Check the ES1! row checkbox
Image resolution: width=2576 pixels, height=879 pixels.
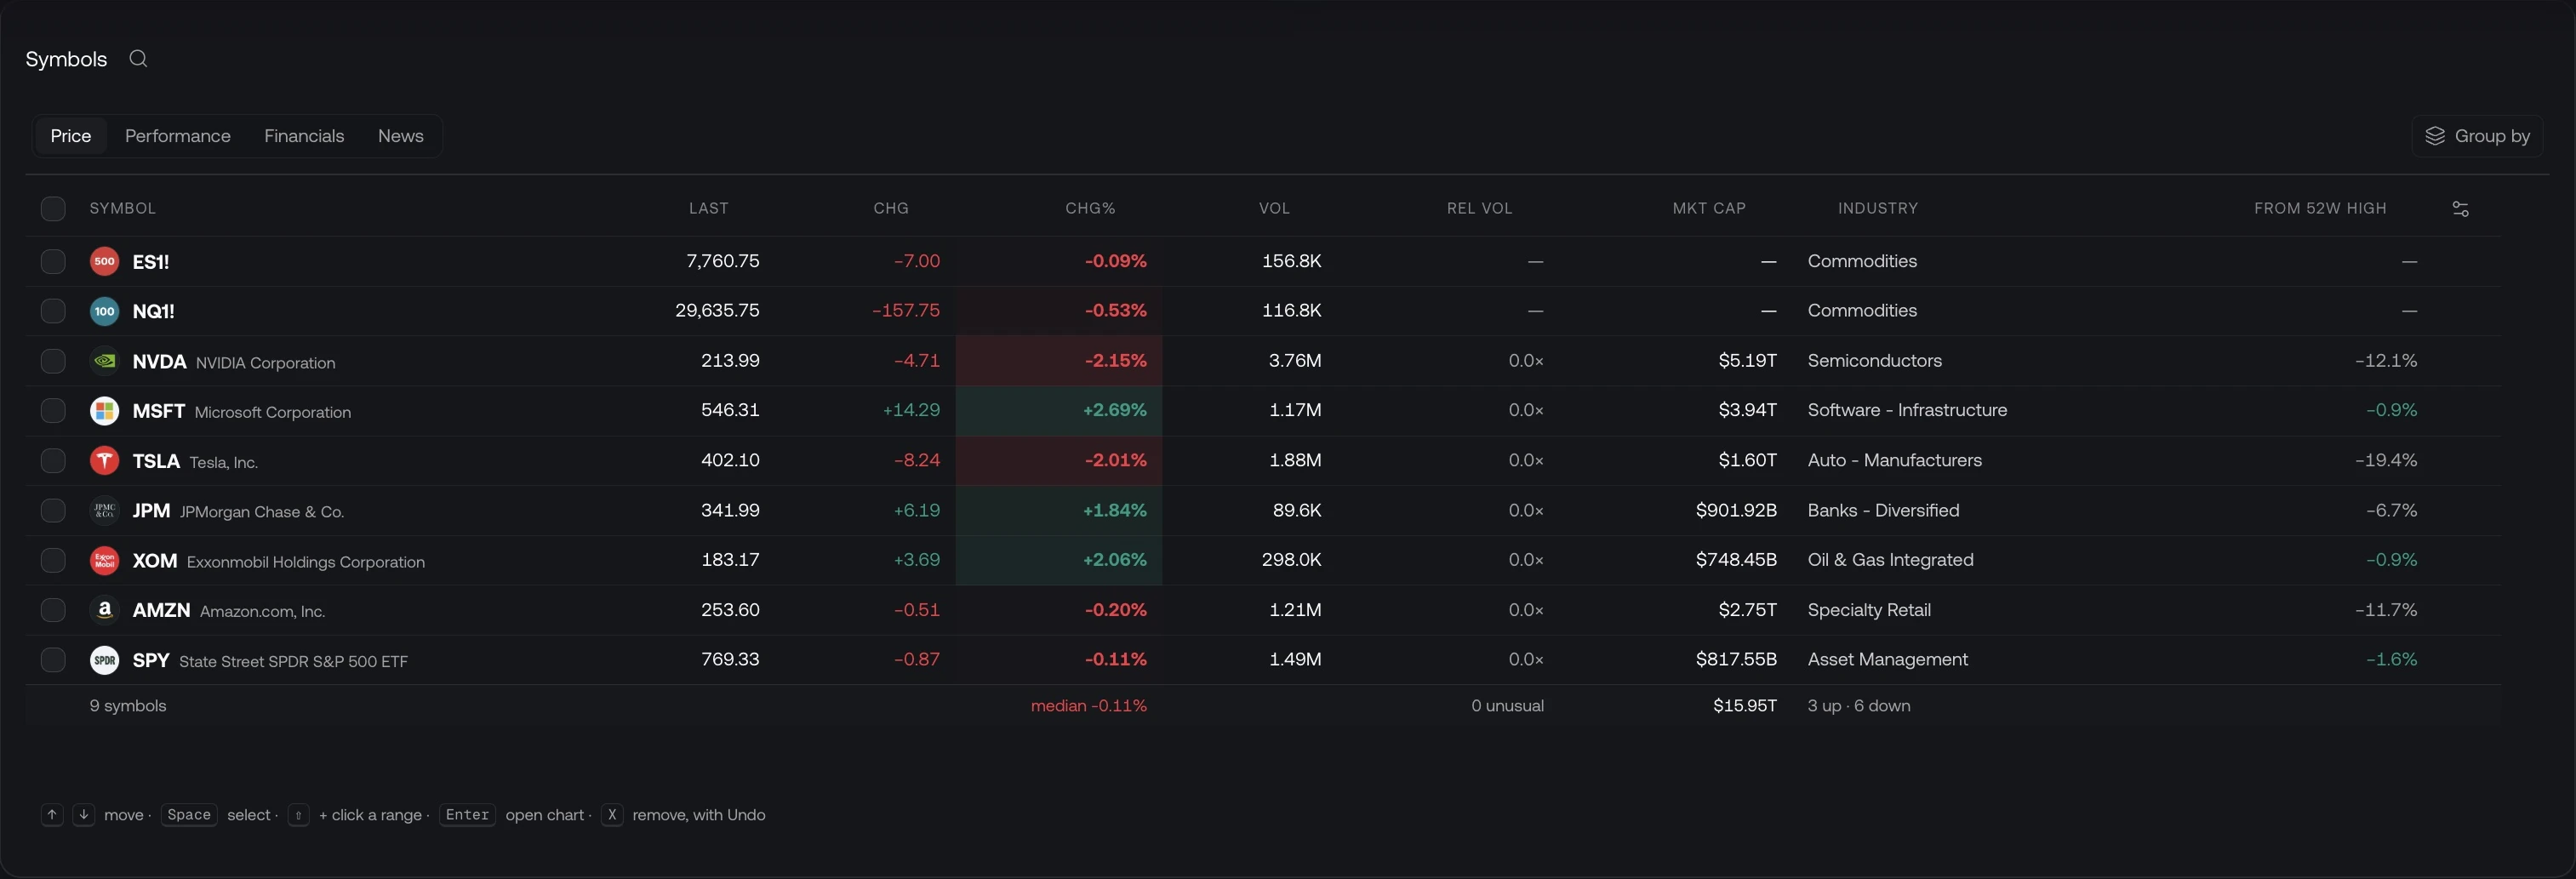tap(53, 262)
